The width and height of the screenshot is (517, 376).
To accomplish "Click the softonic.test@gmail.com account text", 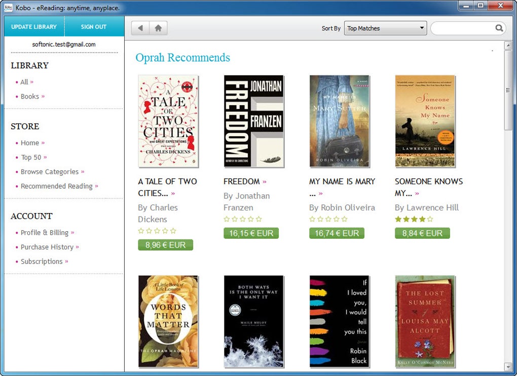I will [64, 45].
